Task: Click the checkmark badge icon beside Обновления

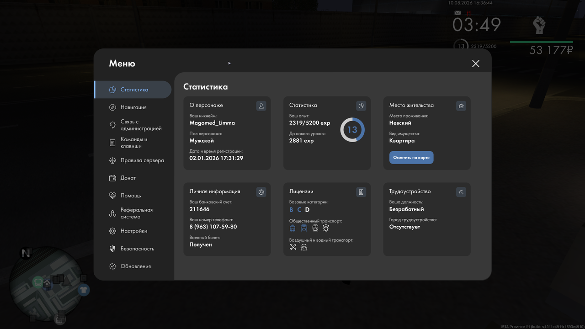Action: (112, 266)
